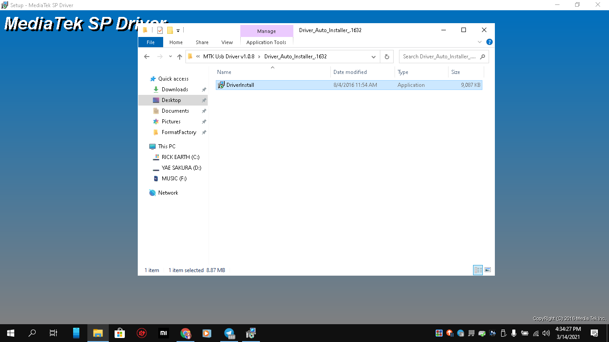Go forward with the Forward arrow
This screenshot has height=342, width=609.
[x=160, y=57]
